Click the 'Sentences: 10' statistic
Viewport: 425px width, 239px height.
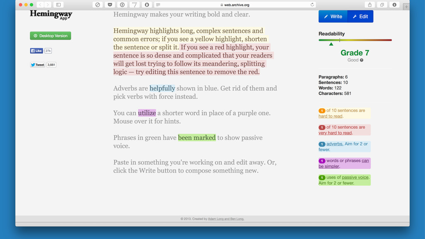coord(333,83)
